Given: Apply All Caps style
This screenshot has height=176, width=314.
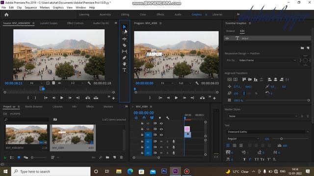Looking at the screenshot, I should (x=257, y=159).
